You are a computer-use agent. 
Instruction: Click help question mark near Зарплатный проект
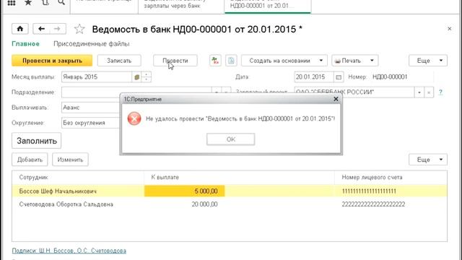click(x=440, y=92)
